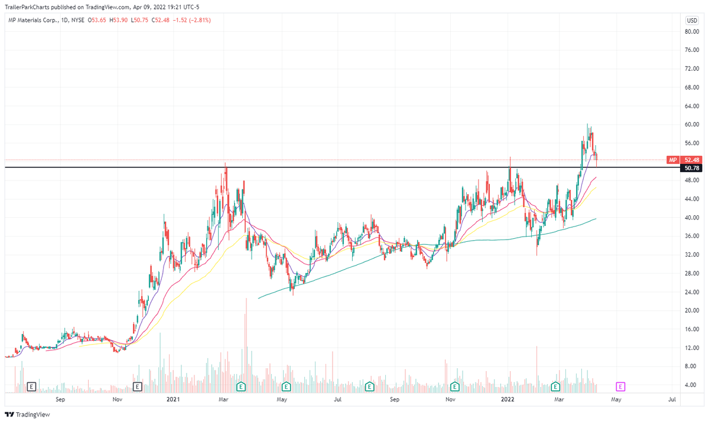
Task: Select the red 52.48 last price label
Action: click(691, 160)
